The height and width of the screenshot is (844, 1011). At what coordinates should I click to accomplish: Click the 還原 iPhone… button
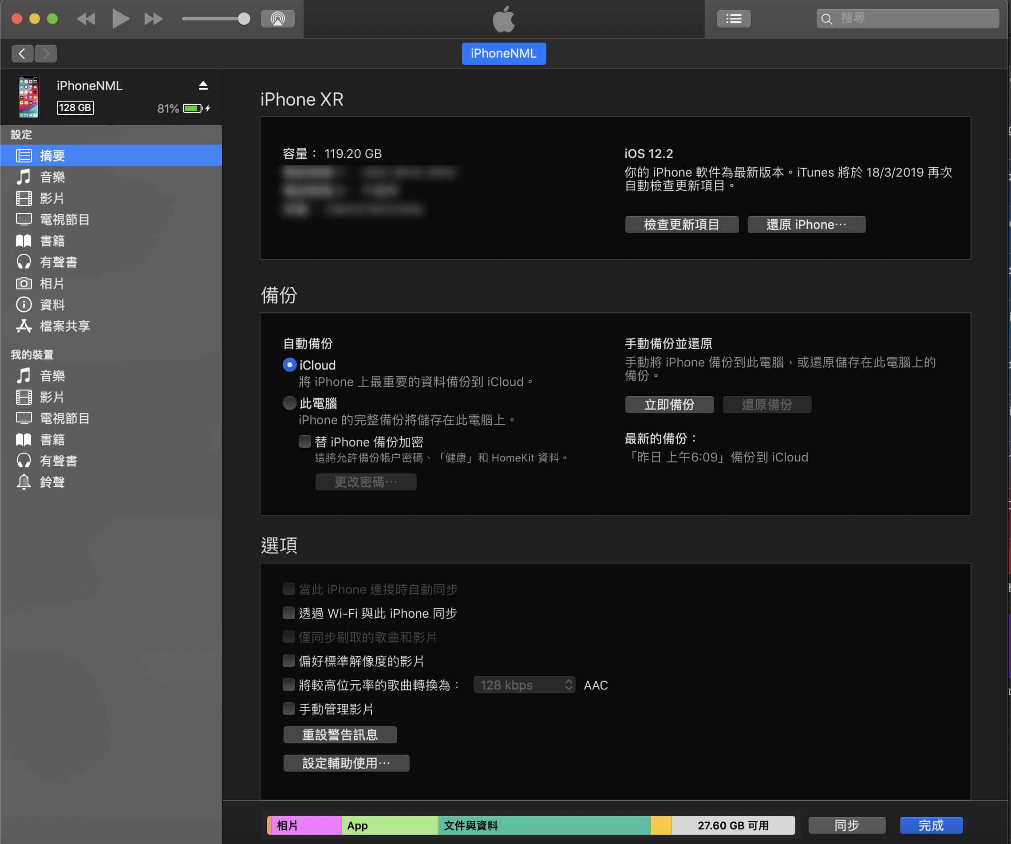click(x=806, y=225)
